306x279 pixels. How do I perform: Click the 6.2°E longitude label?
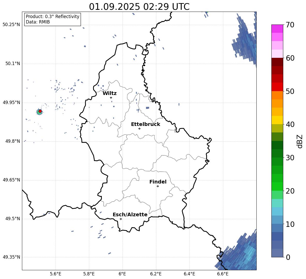(156, 274)
